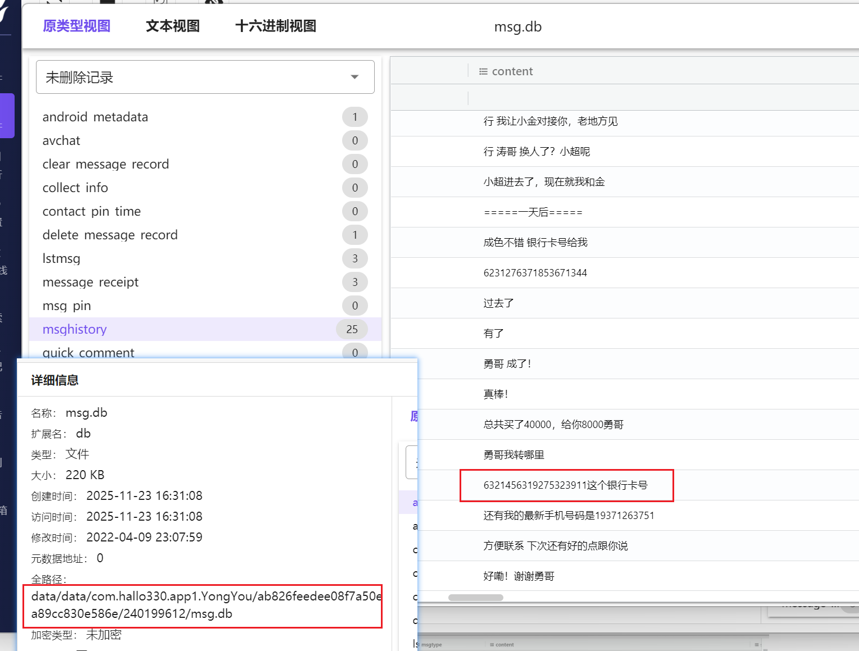Select clear message record table
The width and height of the screenshot is (859, 651).
click(106, 164)
